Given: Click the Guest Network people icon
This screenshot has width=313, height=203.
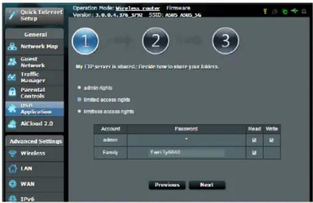Looking at the screenshot, I should [x=12, y=62].
